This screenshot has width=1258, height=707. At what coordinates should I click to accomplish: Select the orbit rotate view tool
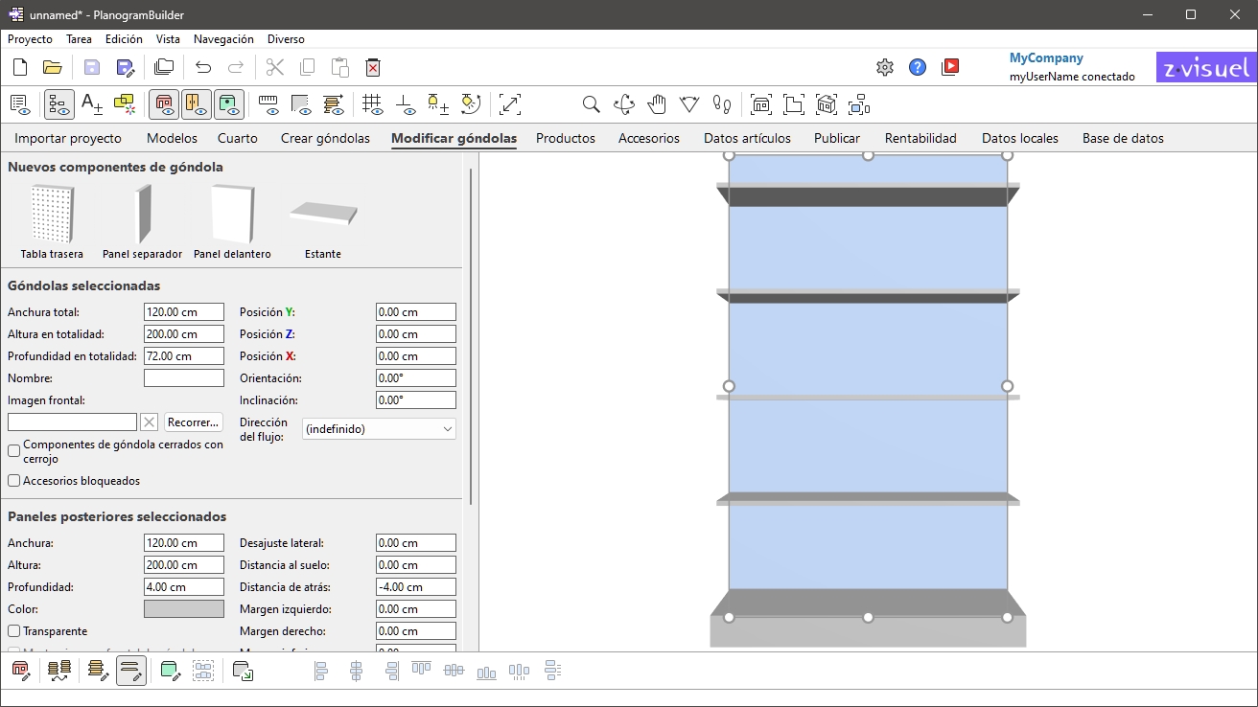point(624,103)
